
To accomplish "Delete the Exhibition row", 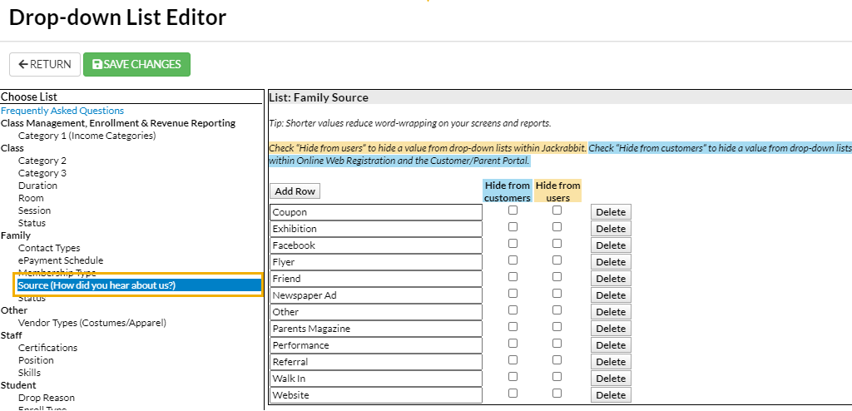I will click(x=611, y=229).
